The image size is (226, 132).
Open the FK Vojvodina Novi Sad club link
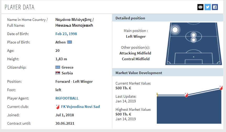click(x=80, y=107)
